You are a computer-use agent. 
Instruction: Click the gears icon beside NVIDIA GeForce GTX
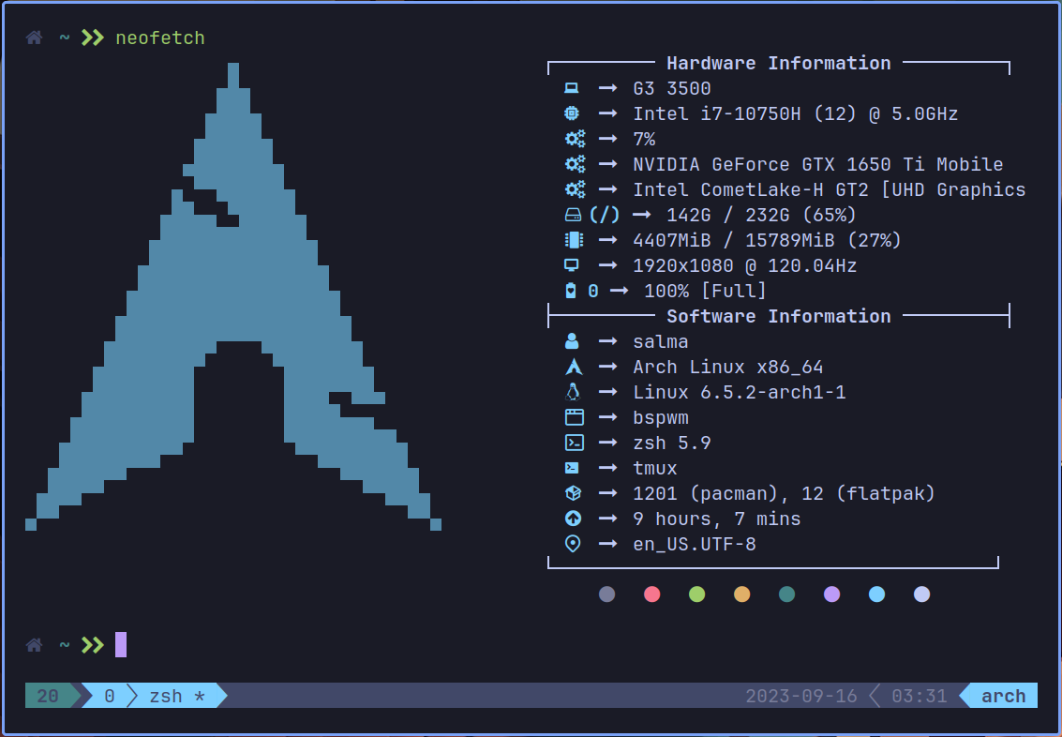click(x=575, y=164)
